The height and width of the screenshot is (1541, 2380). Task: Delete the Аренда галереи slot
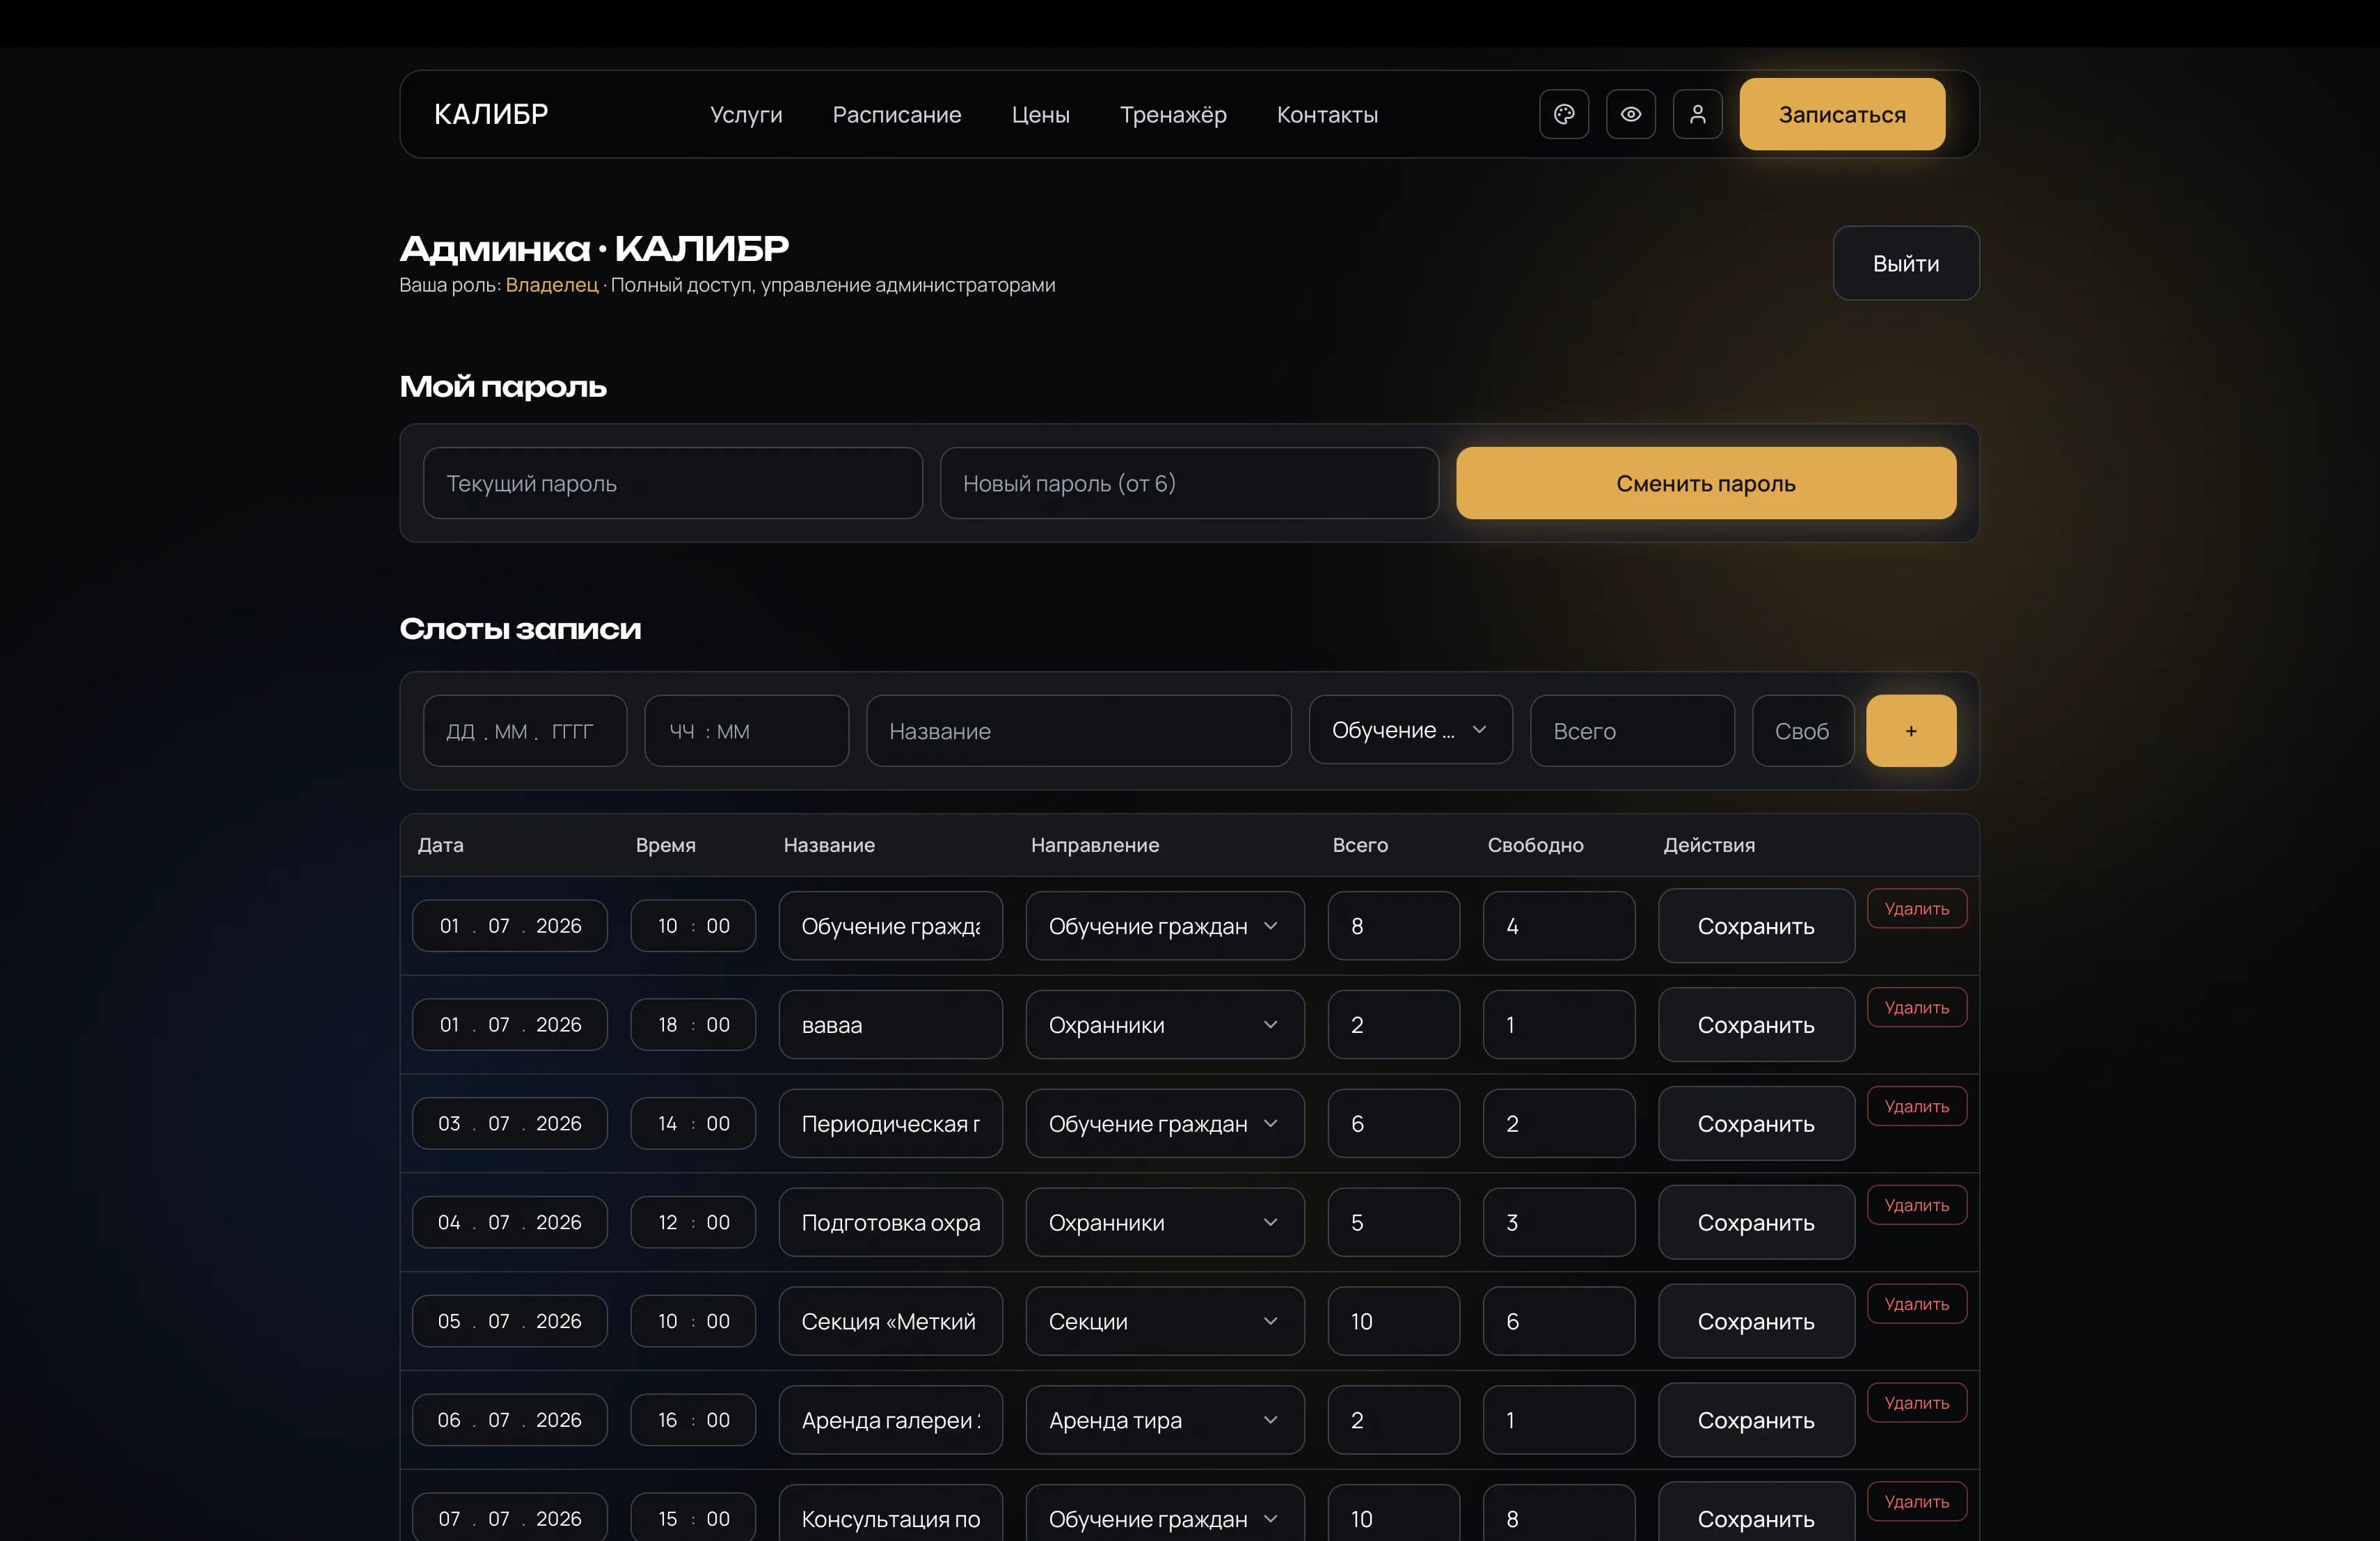(1916, 1403)
